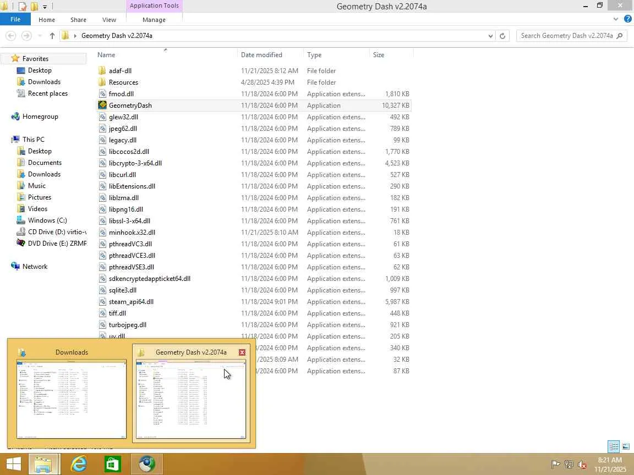Click the steam_api64.dll file icon
Screen dimensions: 634x475
(x=102, y=302)
